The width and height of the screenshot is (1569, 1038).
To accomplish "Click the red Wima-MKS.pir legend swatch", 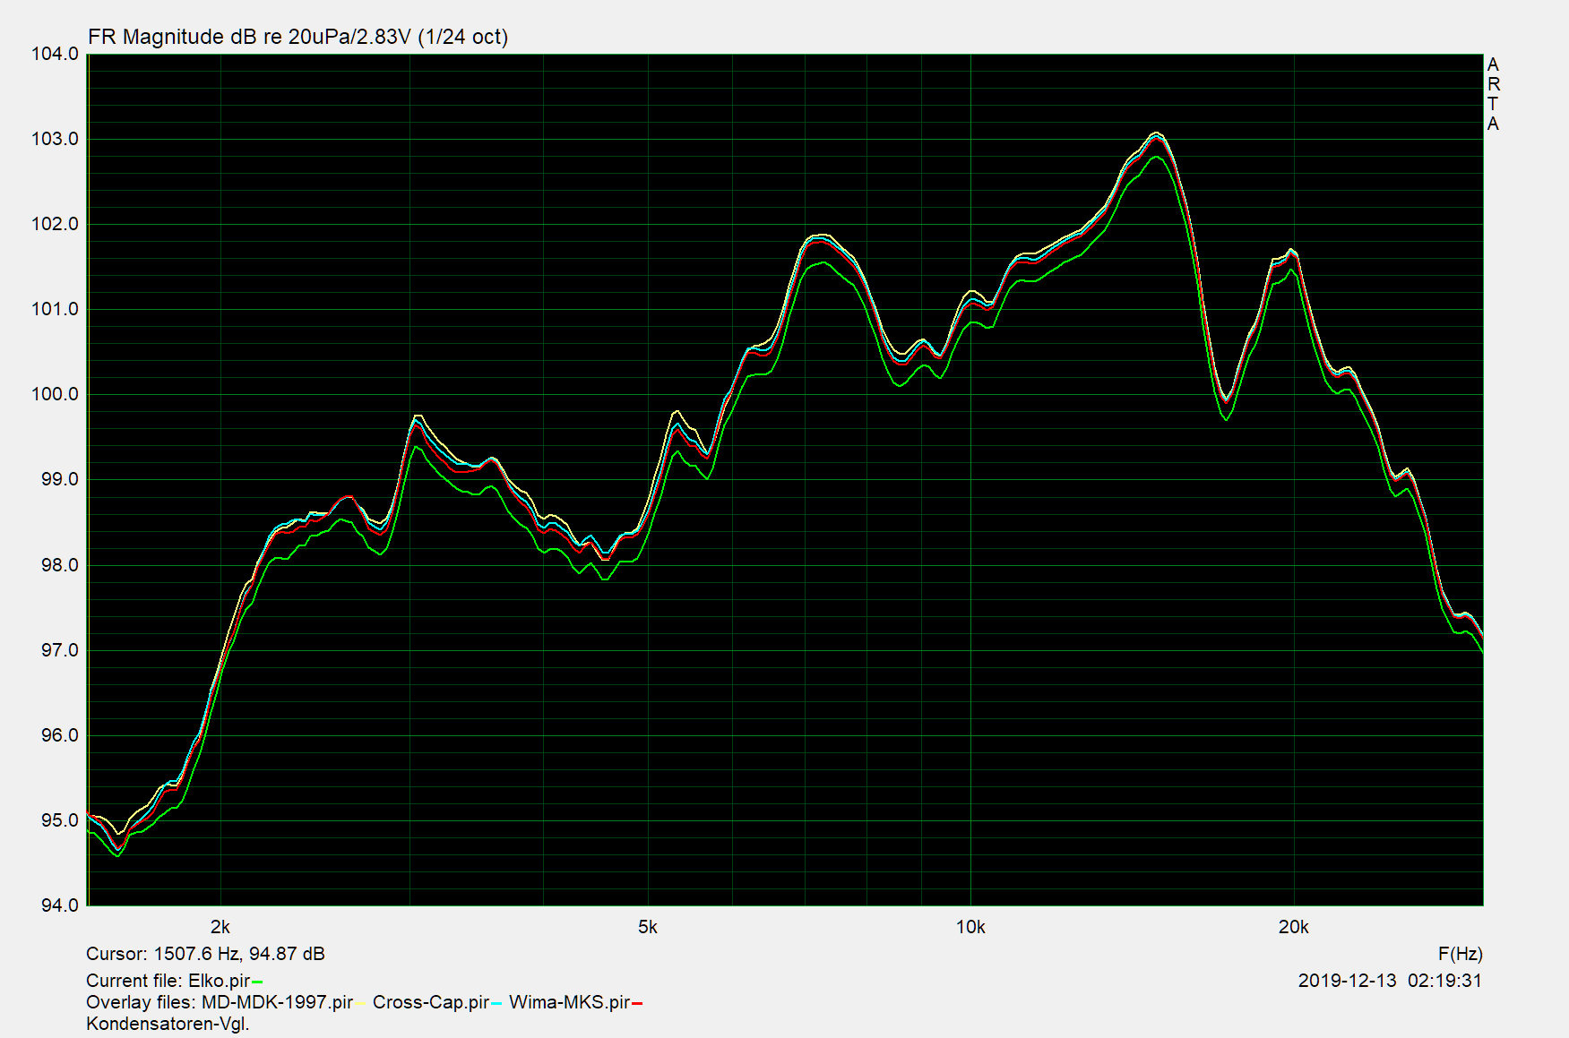I will click(x=637, y=1004).
